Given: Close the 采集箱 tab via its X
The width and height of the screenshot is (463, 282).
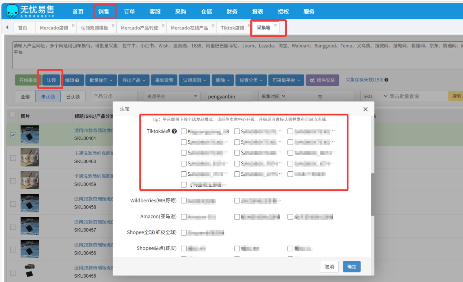Looking at the screenshot, I should 275,25.
